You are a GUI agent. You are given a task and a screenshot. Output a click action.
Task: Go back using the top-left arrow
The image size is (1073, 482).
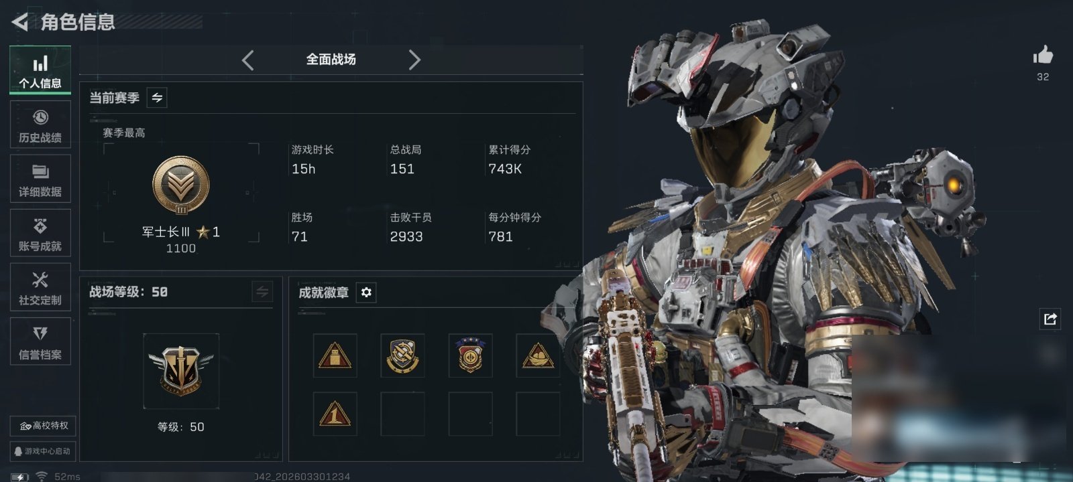click(x=20, y=22)
